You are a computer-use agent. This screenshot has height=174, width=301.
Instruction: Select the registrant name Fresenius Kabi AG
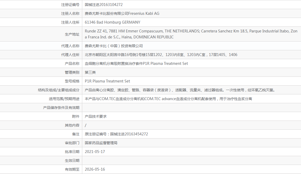[122, 13]
